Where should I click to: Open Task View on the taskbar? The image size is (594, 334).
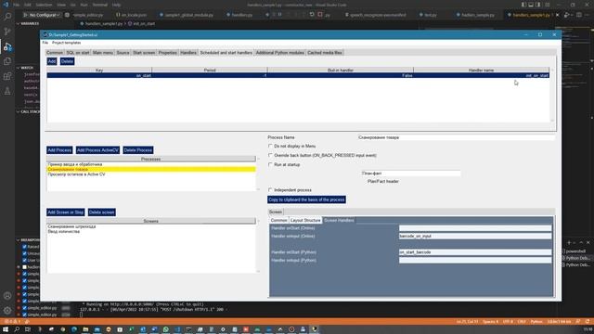click(x=28, y=329)
